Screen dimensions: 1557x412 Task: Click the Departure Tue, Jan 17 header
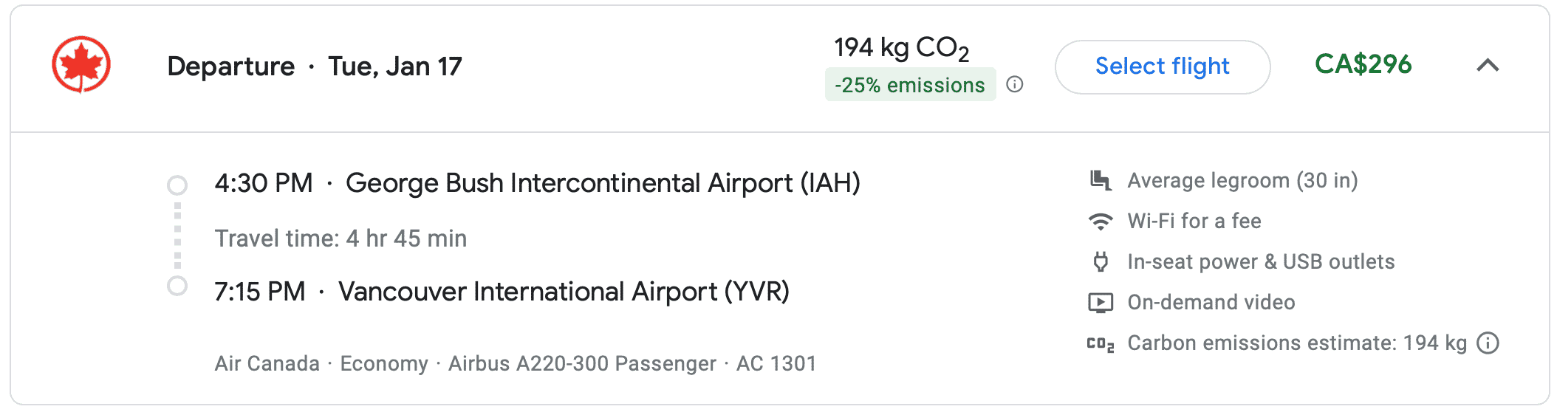[315, 66]
